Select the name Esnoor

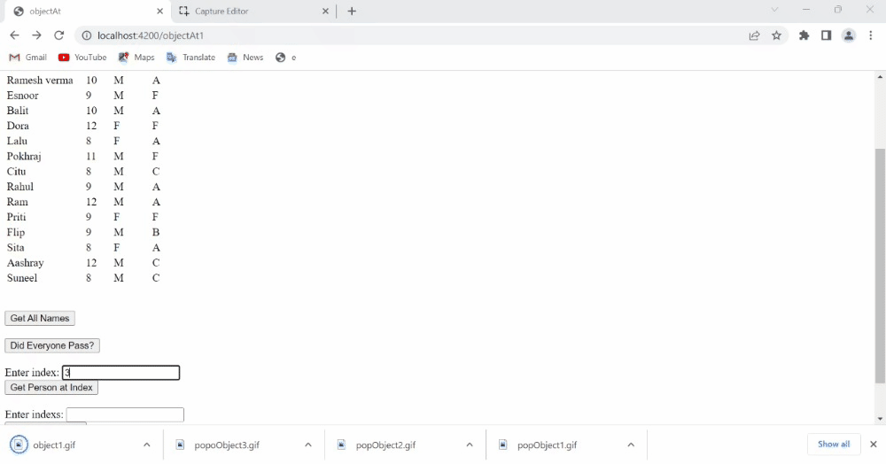pyautogui.click(x=23, y=96)
